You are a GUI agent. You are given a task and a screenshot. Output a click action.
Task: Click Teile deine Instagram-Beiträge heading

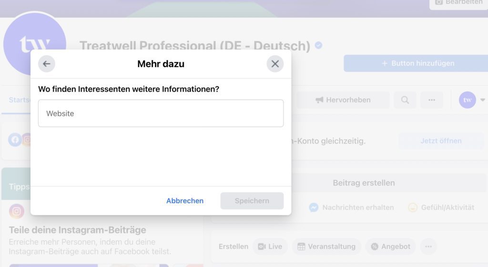pos(78,230)
